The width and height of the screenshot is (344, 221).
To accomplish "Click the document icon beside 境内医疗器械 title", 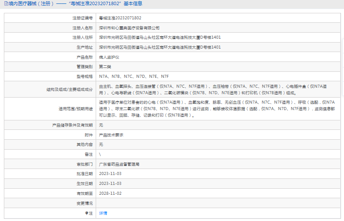I will 6,3.
